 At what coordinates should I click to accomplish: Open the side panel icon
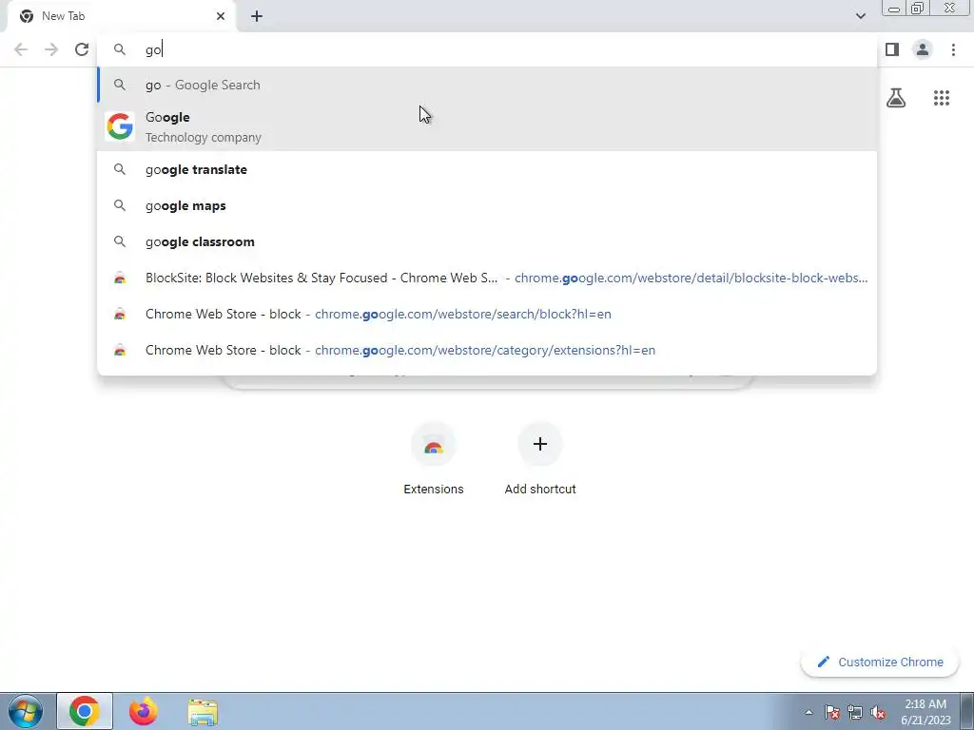[892, 49]
